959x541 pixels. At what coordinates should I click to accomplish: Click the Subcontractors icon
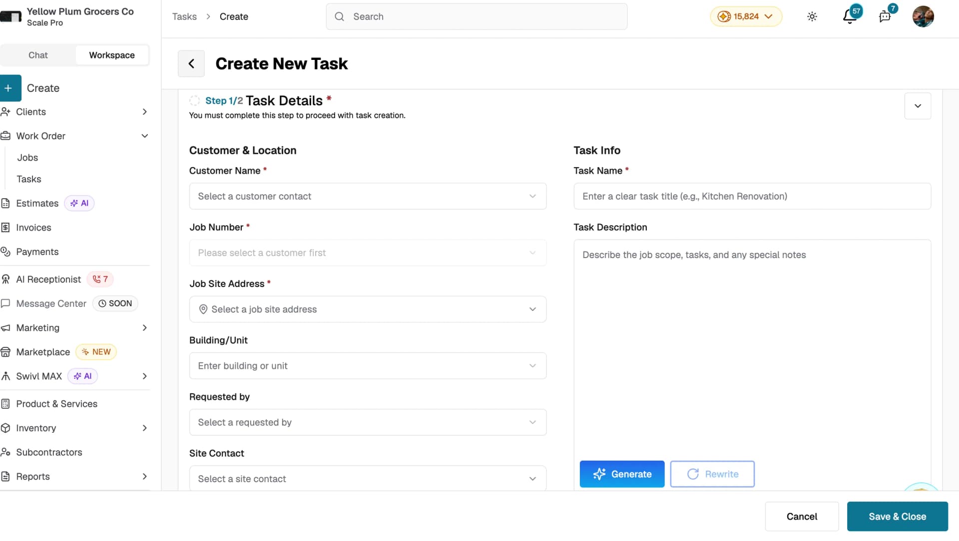click(x=5, y=452)
